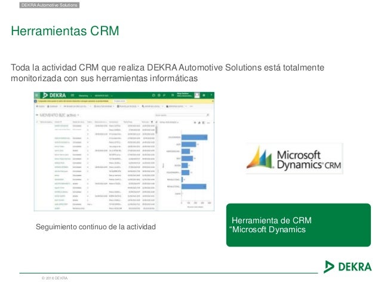Click the pin icon beside MOVENTO B2C activo
381x286 pixels.
(37, 115)
